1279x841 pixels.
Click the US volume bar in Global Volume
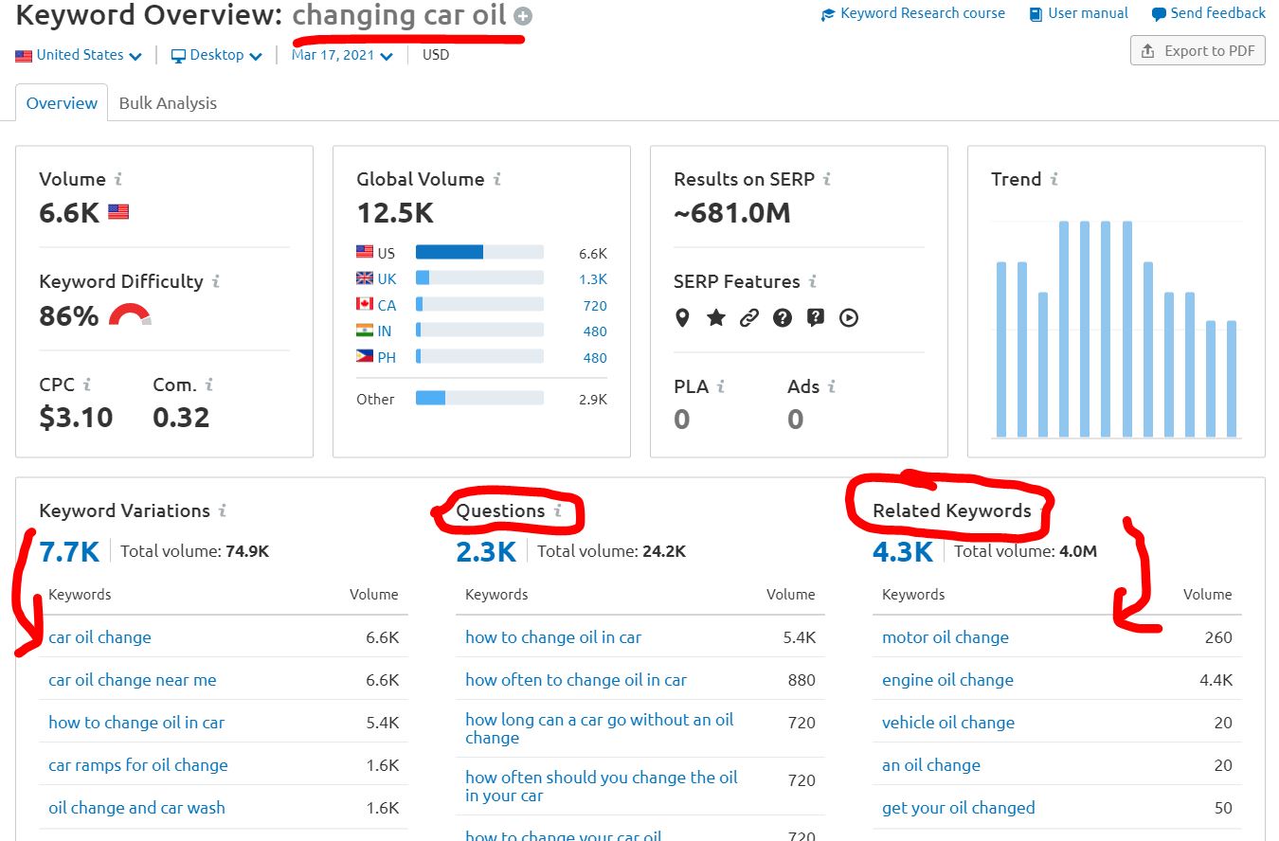(x=479, y=252)
